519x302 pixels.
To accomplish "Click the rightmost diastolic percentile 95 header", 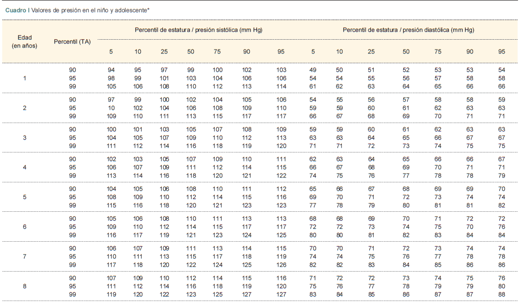I will pos(501,51).
